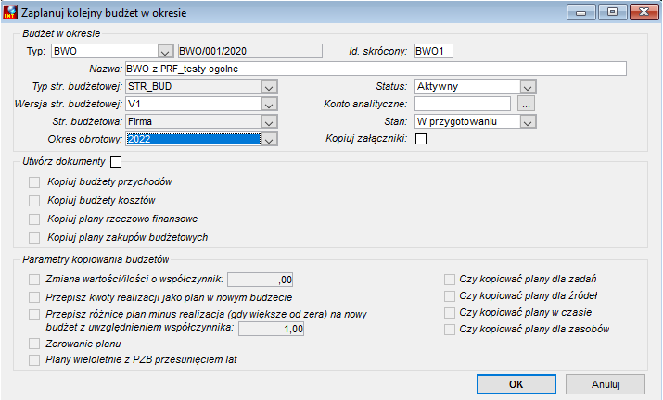Check Przepisz różnicę plan minus realizacja
The height and width of the screenshot is (400, 663).
coord(34,315)
